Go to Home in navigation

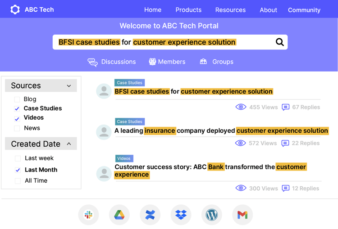(x=153, y=10)
